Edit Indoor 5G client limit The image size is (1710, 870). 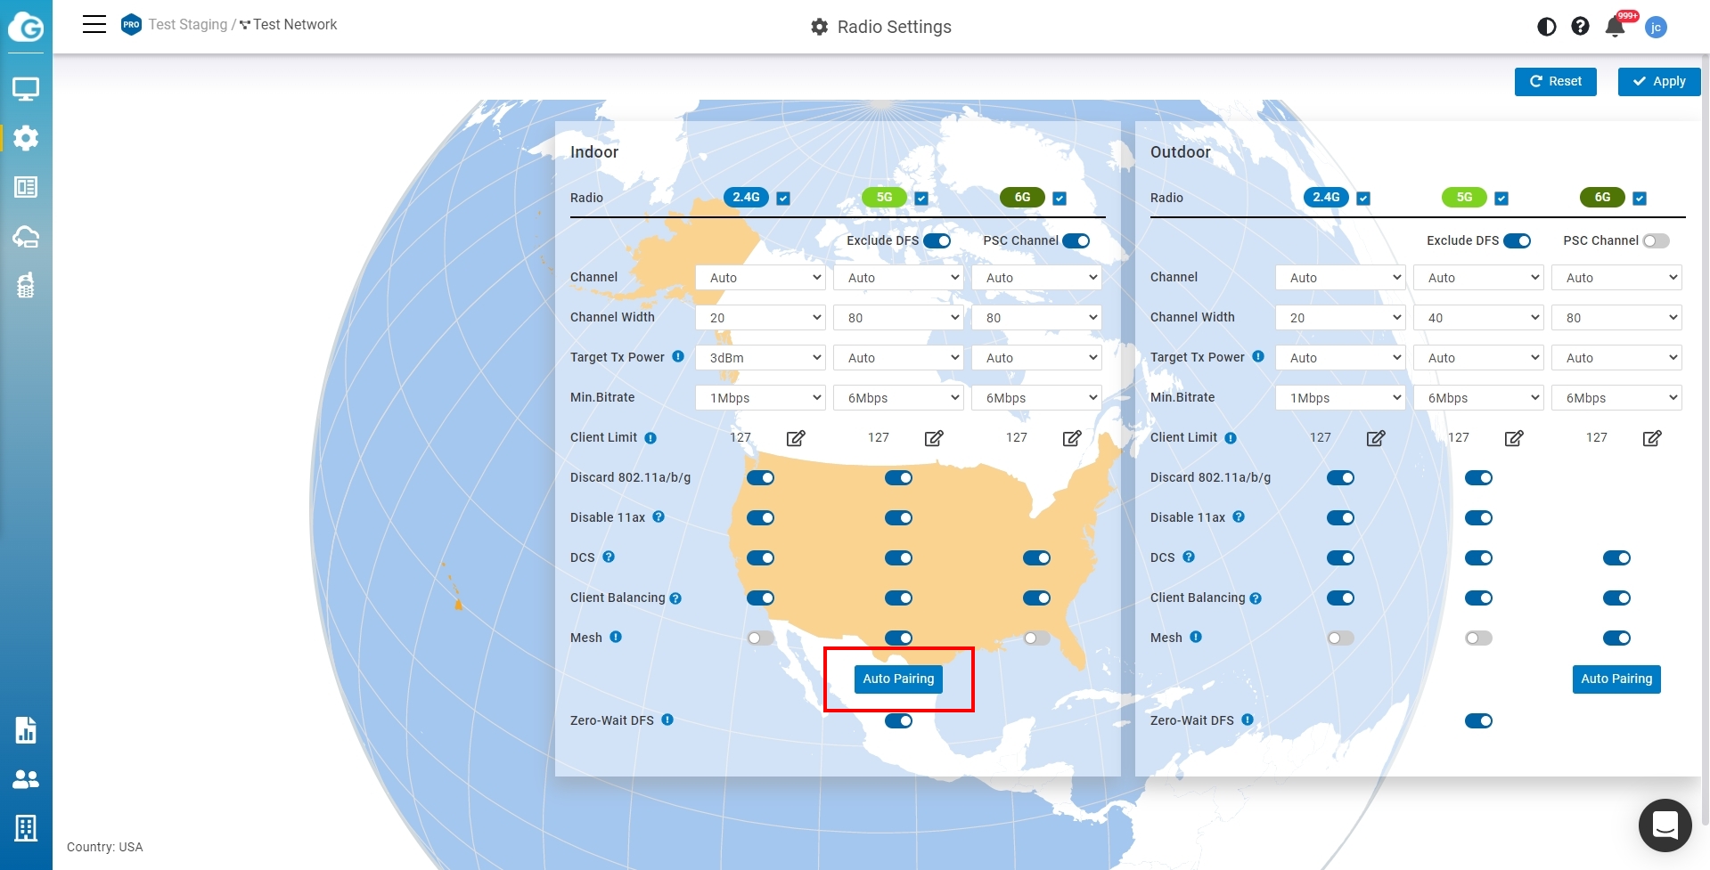point(934,438)
